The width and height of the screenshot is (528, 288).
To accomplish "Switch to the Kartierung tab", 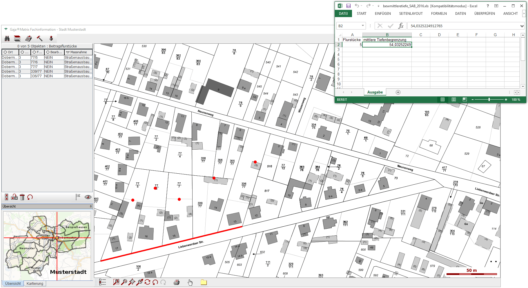I will [x=35, y=284].
